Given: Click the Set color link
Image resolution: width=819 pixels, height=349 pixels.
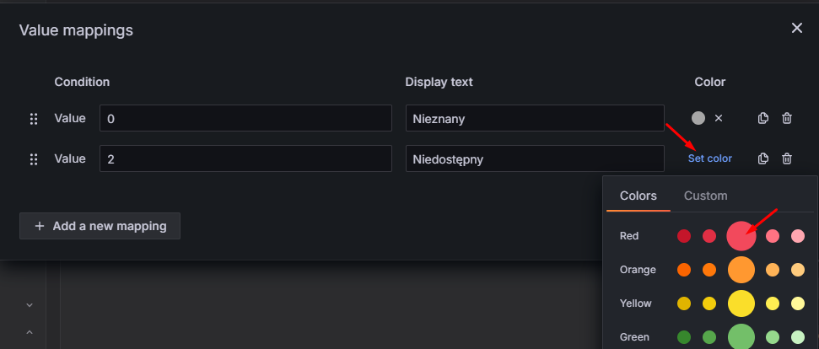Looking at the screenshot, I should [x=710, y=158].
